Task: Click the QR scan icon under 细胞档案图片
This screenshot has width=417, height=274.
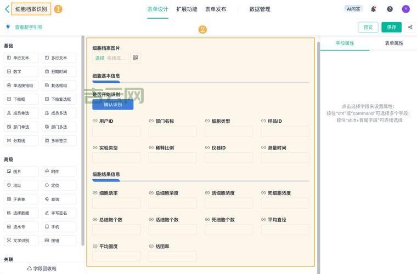Action: 136,58
